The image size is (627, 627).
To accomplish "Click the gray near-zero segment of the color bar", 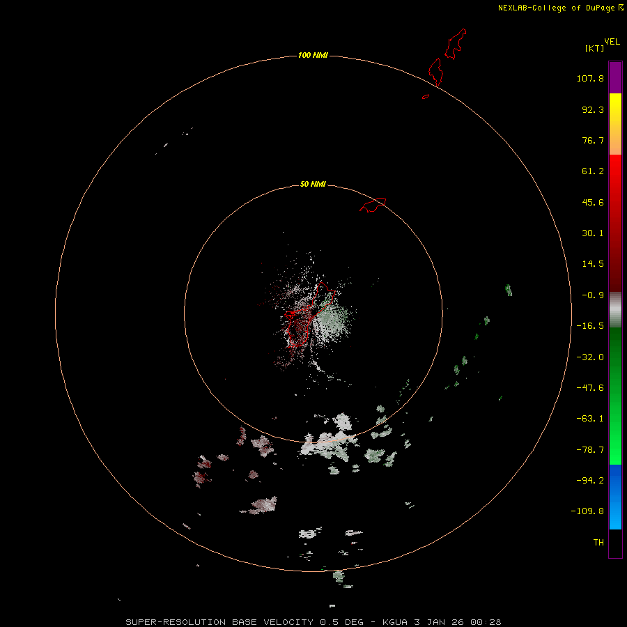I will [x=615, y=310].
